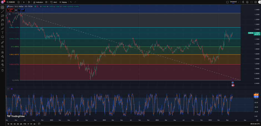Enter fullscreen mode
This screenshot has width=261, height=126.
click(252, 2)
